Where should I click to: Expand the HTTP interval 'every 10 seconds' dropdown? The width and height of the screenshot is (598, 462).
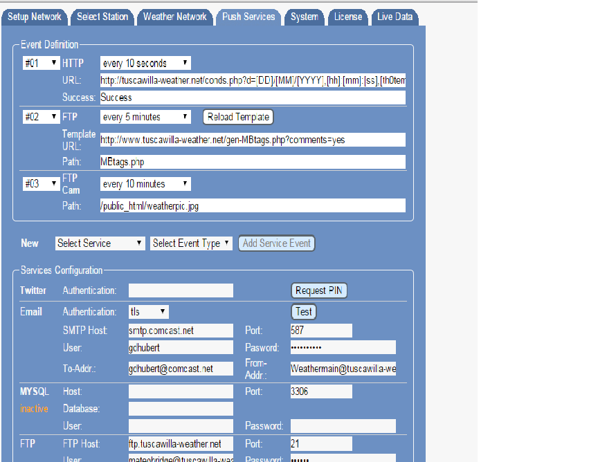click(145, 64)
